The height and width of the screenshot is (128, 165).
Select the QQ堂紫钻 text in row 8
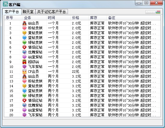pyautogui.click(x=35, y=57)
